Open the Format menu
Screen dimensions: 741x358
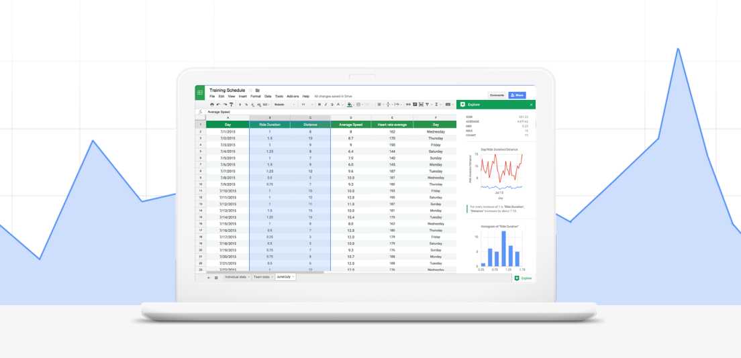255,97
